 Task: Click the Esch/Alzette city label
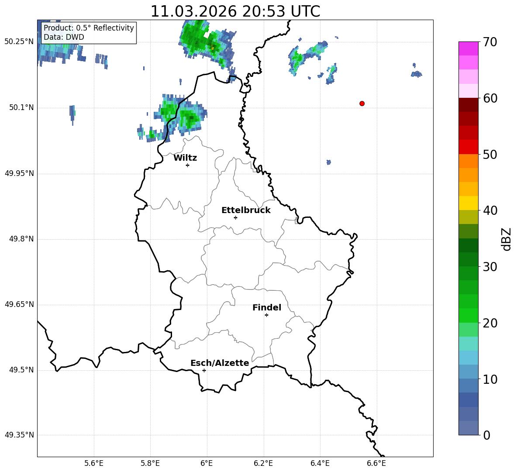tap(220, 363)
